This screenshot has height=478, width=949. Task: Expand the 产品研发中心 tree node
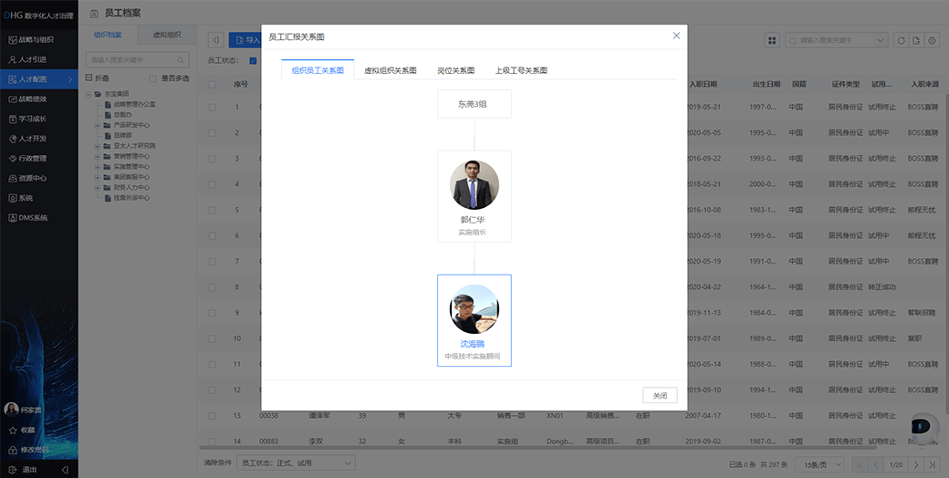[x=97, y=125]
